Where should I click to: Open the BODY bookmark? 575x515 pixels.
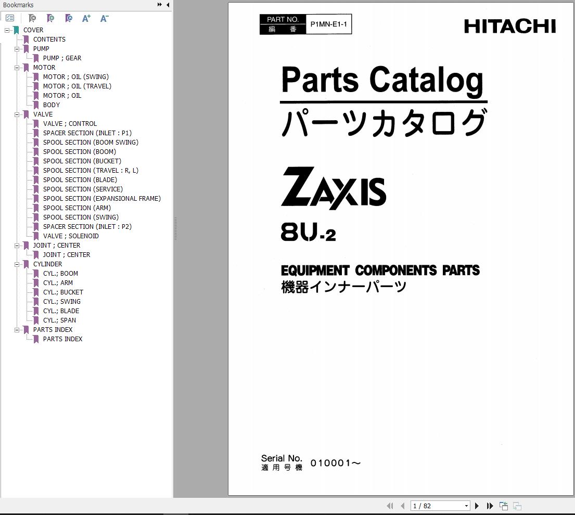tap(52, 105)
